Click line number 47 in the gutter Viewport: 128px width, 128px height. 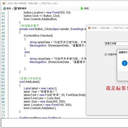(3, 30)
